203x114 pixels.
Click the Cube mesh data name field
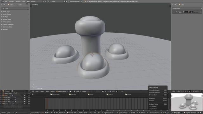click(15, 9)
